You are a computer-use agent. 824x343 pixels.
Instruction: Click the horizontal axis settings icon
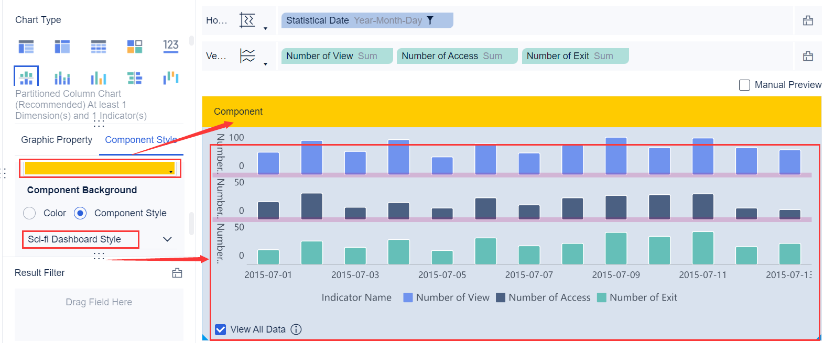(247, 20)
